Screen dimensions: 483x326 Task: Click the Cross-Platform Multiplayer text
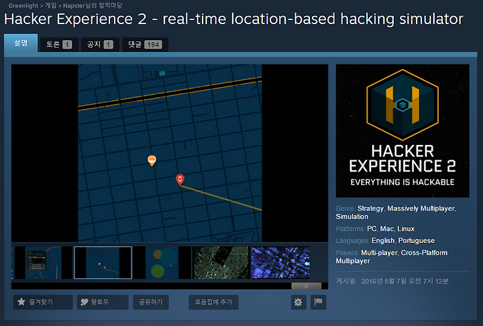[392, 257]
